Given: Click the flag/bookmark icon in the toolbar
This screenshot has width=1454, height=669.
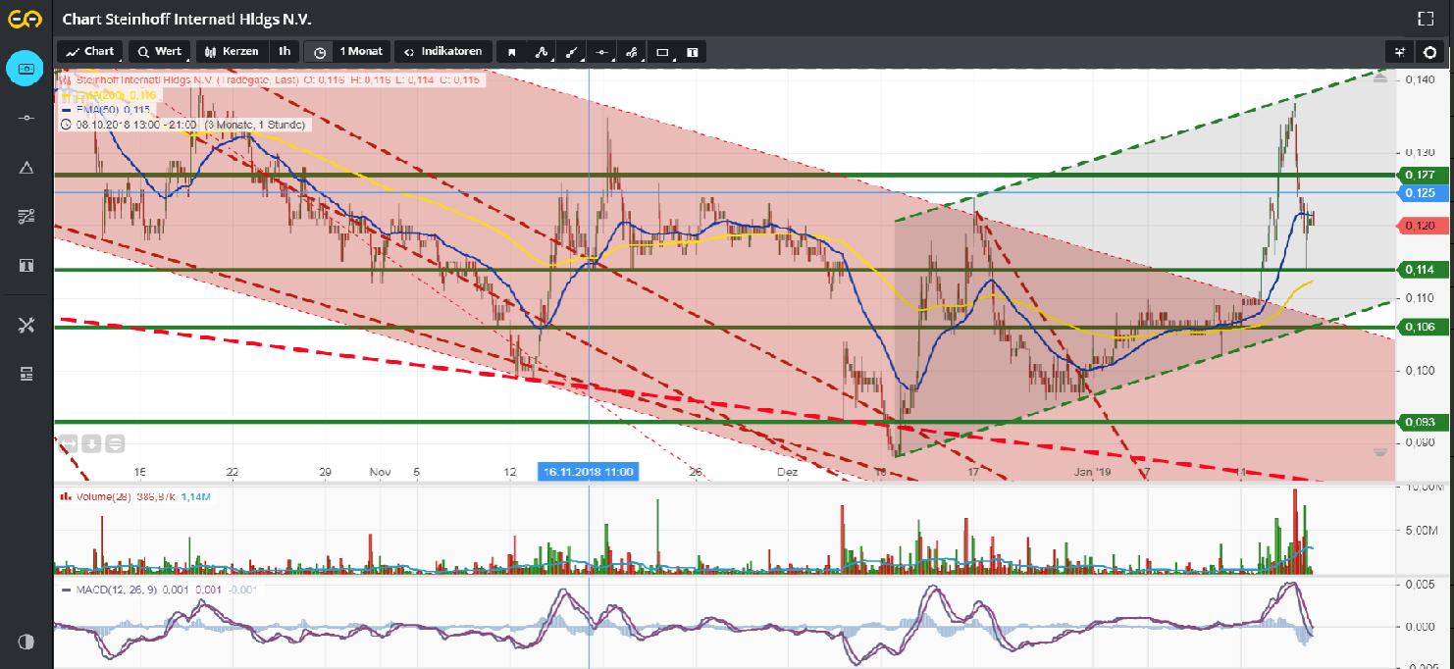Looking at the screenshot, I should 511,51.
